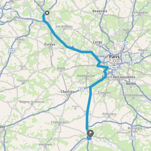This screenshot has height=151, width=151.
Task: Click the A4 highway shield
Action: click(132, 63)
